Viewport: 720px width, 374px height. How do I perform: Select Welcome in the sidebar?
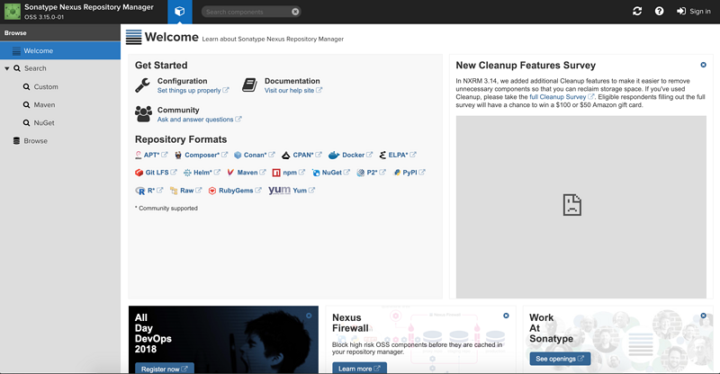click(60, 50)
